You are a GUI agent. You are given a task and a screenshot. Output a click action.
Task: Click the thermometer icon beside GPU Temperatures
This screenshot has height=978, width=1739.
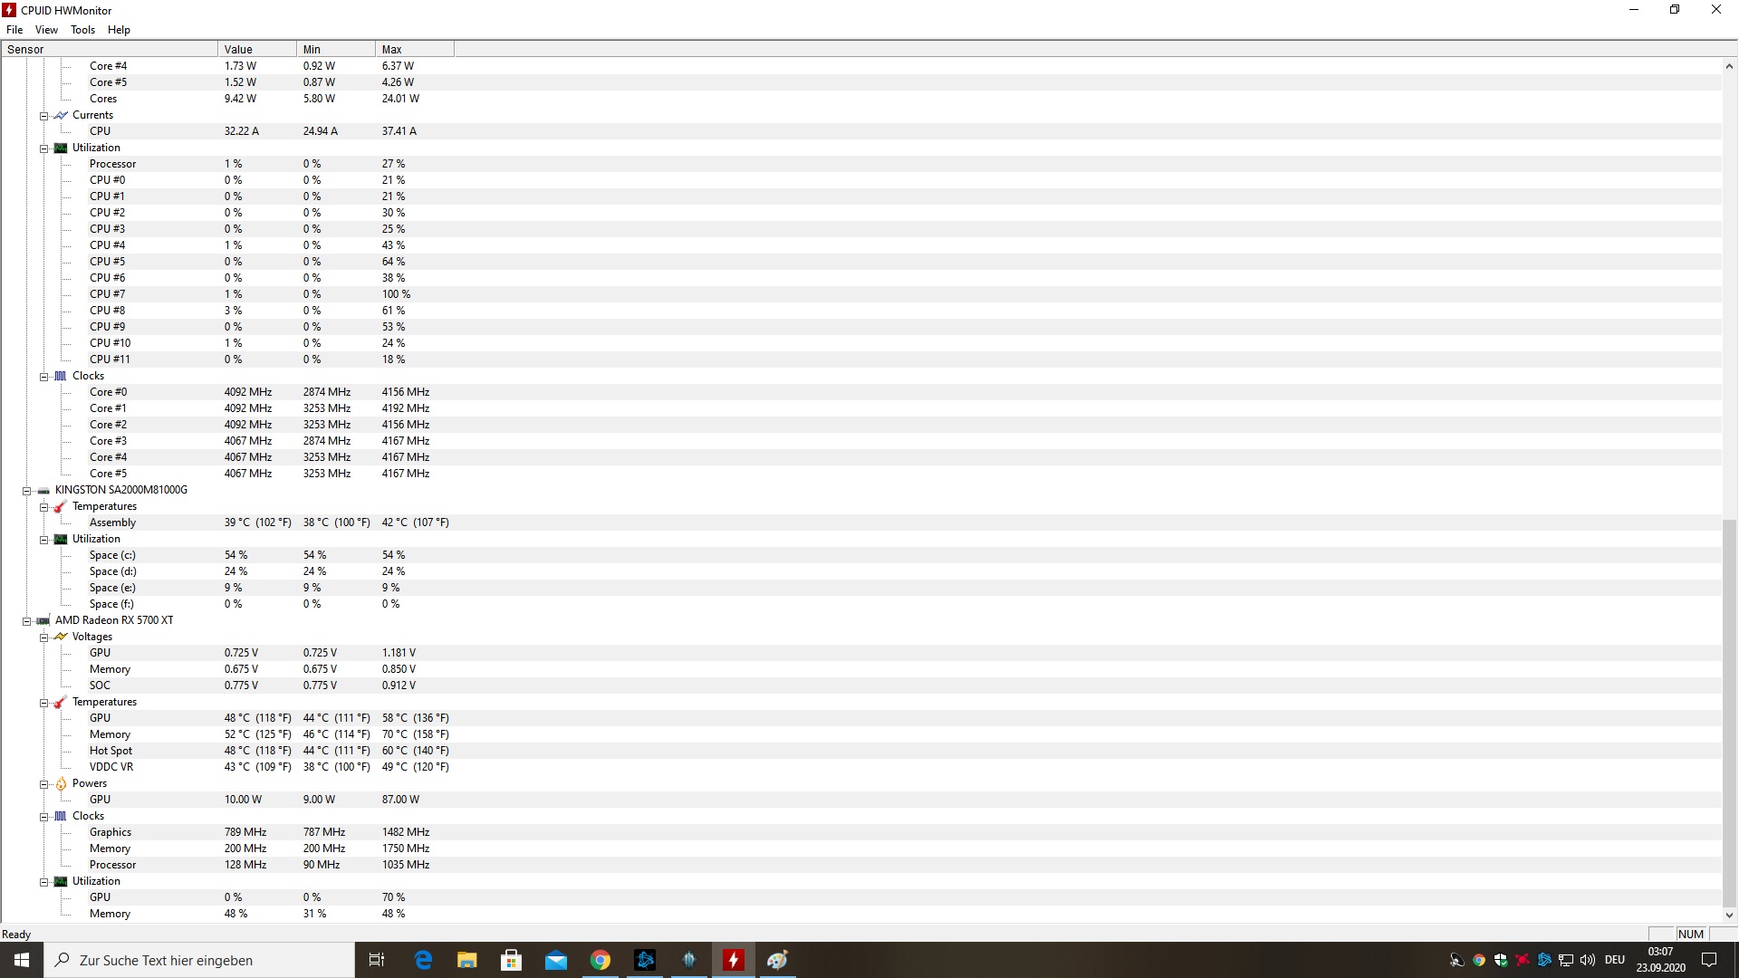pyautogui.click(x=61, y=702)
